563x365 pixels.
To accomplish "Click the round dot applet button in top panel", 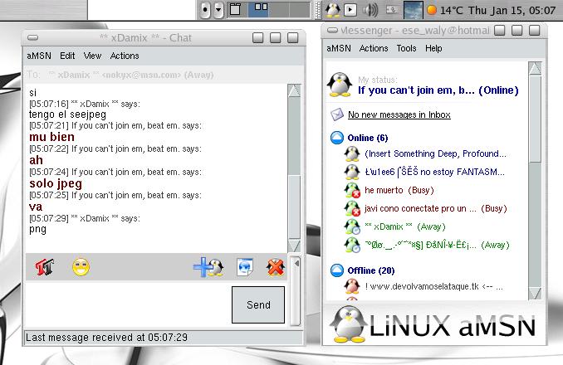I will pos(204,10).
